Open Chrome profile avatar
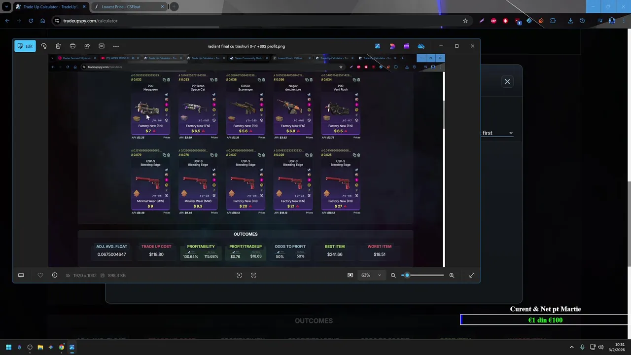This screenshot has width=631, height=355. (x=612, y=21)
